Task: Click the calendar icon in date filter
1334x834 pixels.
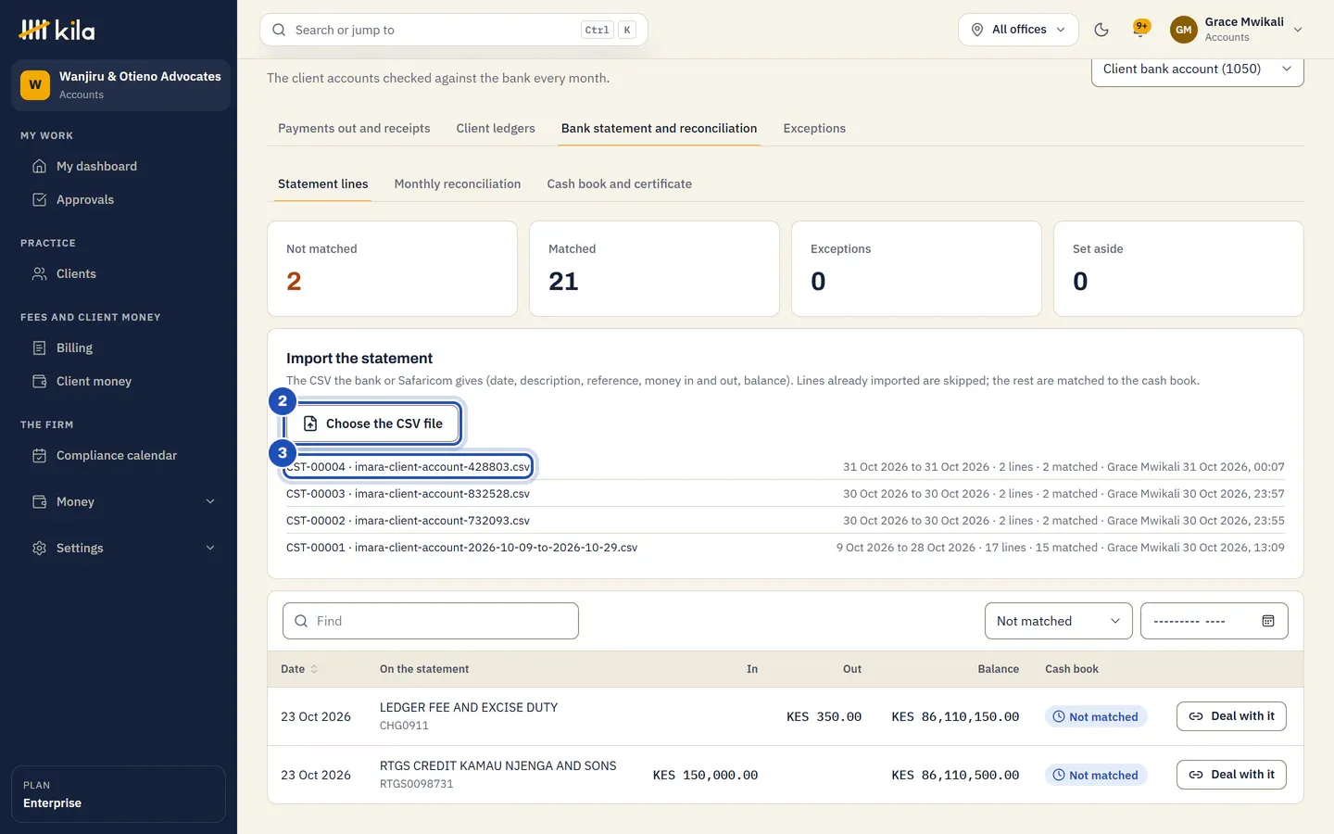Action: [x=1268, y=621]
